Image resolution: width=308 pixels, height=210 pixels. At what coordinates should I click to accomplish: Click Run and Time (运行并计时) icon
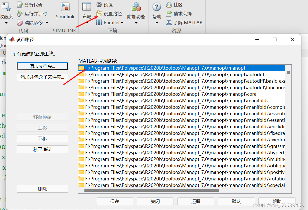click(x=20, y=14)
